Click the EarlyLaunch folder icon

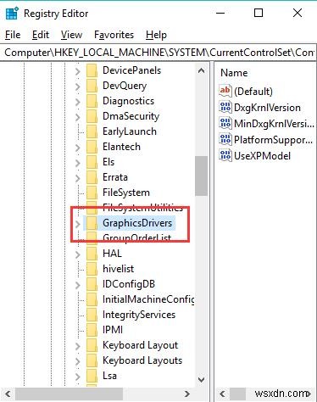92,131
